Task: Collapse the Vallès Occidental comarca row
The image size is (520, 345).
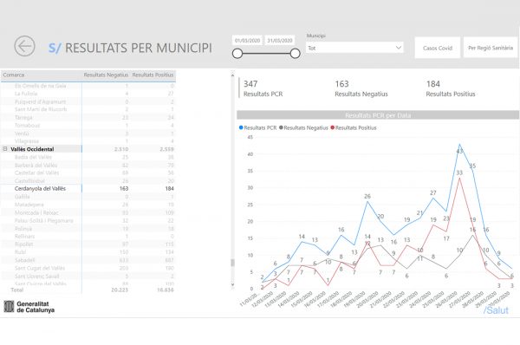Action: tap(5, 149)
